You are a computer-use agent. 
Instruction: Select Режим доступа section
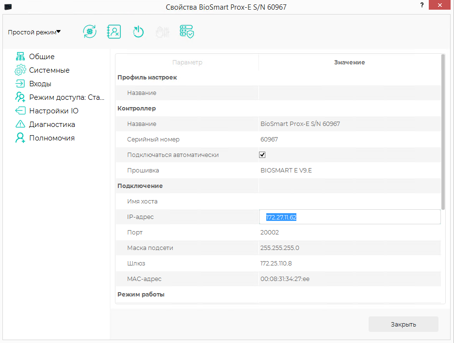(66, 97)
